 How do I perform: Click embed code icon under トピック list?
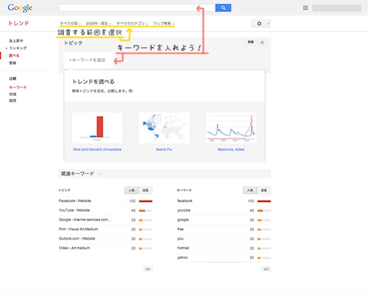[x=148, y=269]
